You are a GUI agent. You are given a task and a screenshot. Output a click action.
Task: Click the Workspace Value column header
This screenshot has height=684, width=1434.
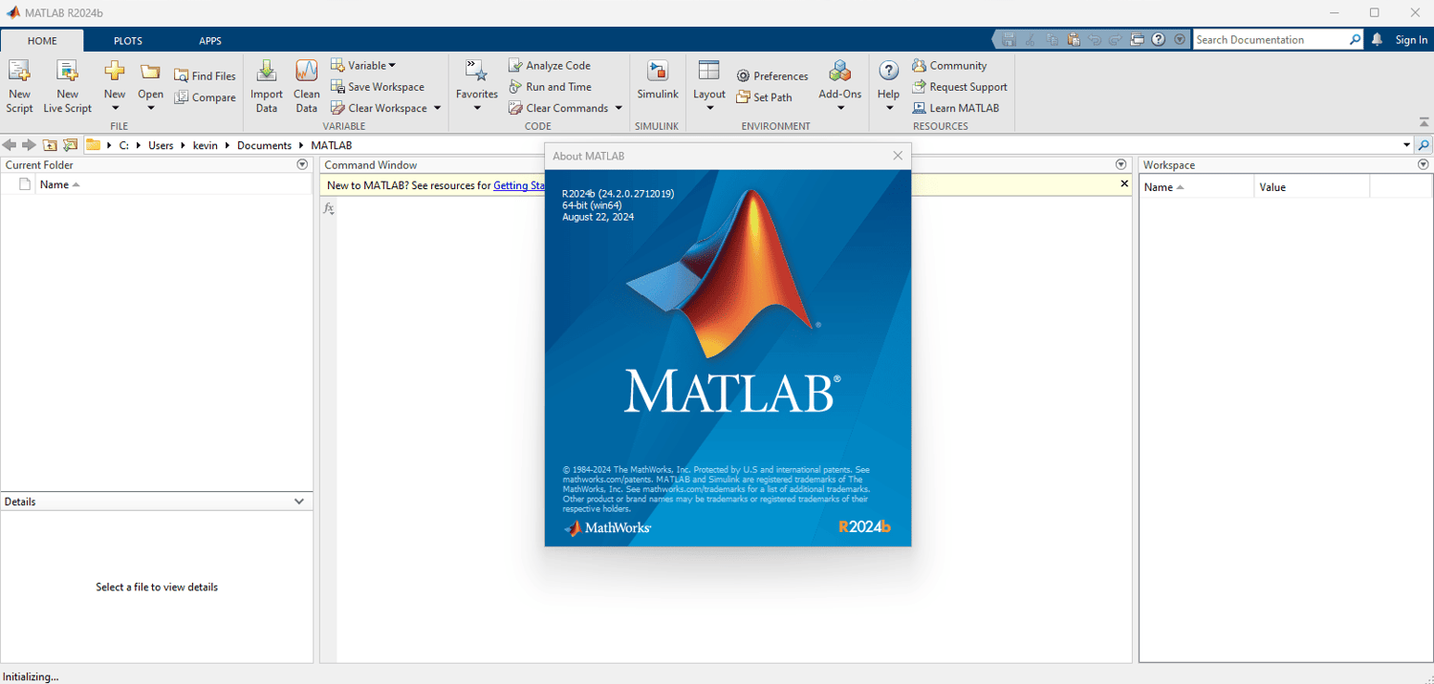(x=1312, y=187)
